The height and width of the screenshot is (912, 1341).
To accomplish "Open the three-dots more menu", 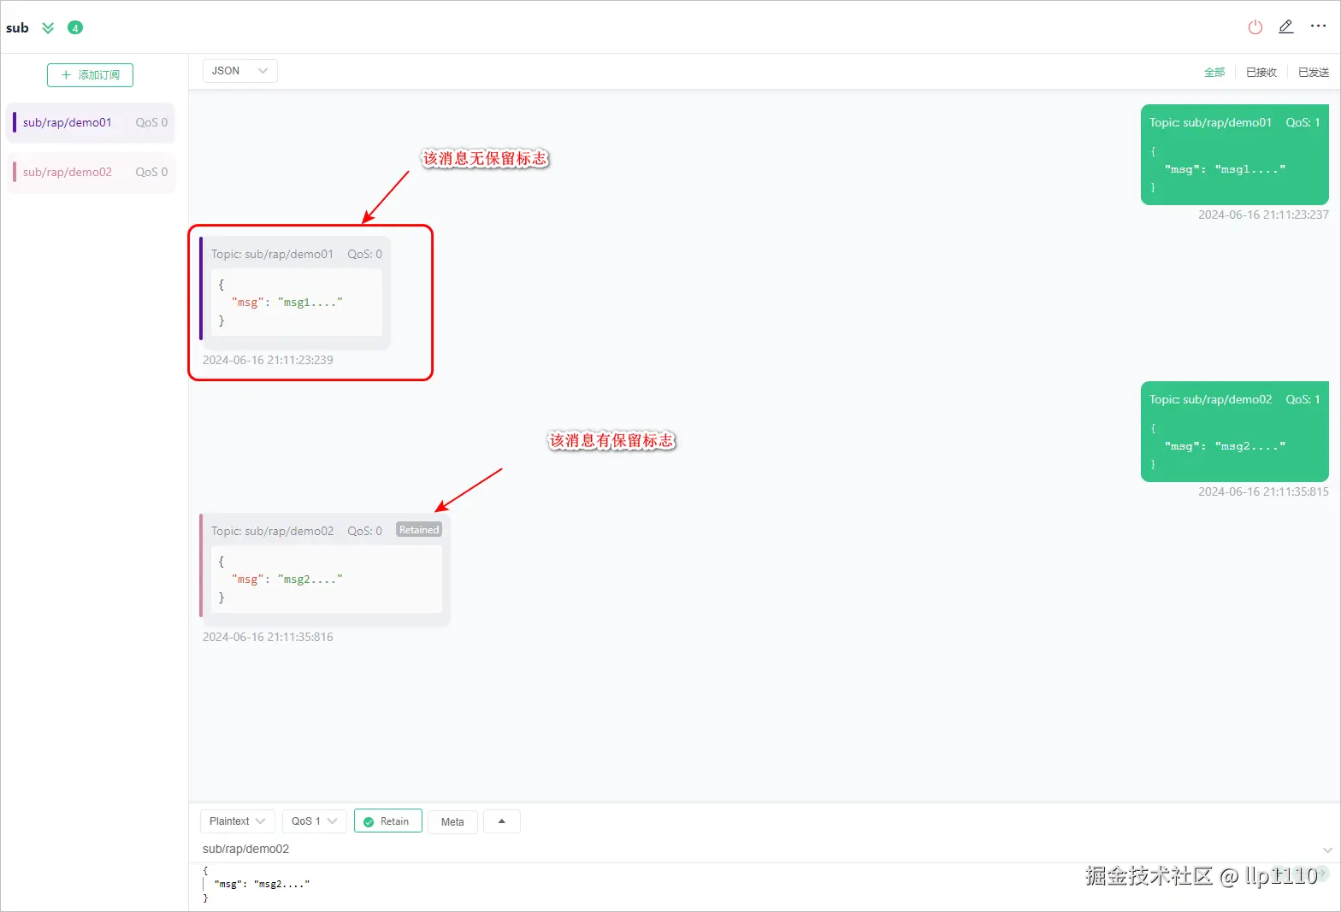I will (x=1318, y=26).
